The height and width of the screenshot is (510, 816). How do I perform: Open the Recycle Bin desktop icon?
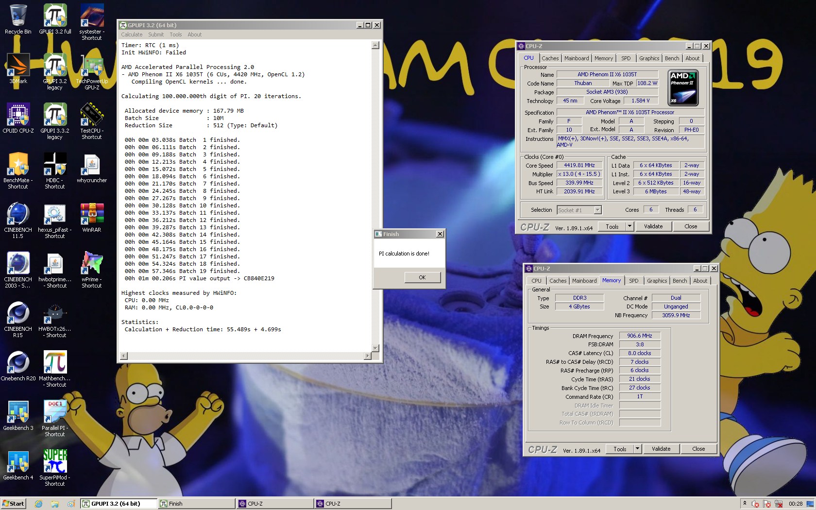tap(18, 19)
